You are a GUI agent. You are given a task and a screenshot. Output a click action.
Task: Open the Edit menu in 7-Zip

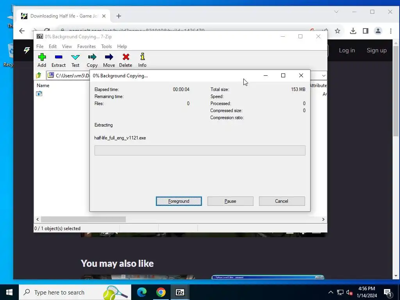tap(53, 46)
